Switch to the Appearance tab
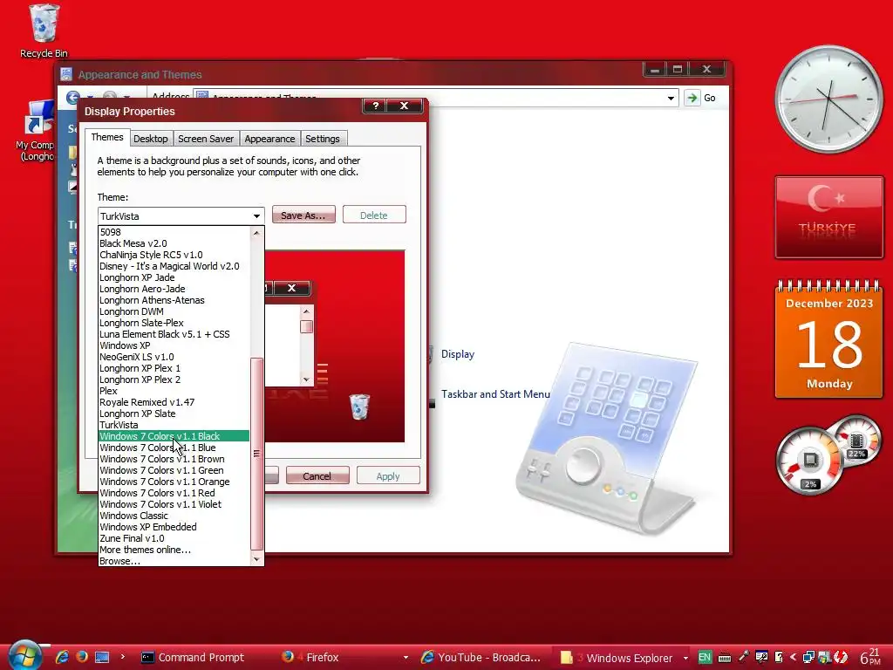This screenshot has height=670, width=893. (x=269, y=139)
